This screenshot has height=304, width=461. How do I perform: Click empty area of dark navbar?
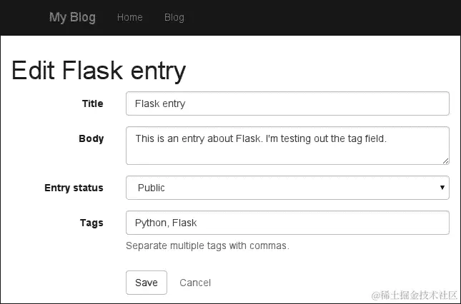[322, 18]
